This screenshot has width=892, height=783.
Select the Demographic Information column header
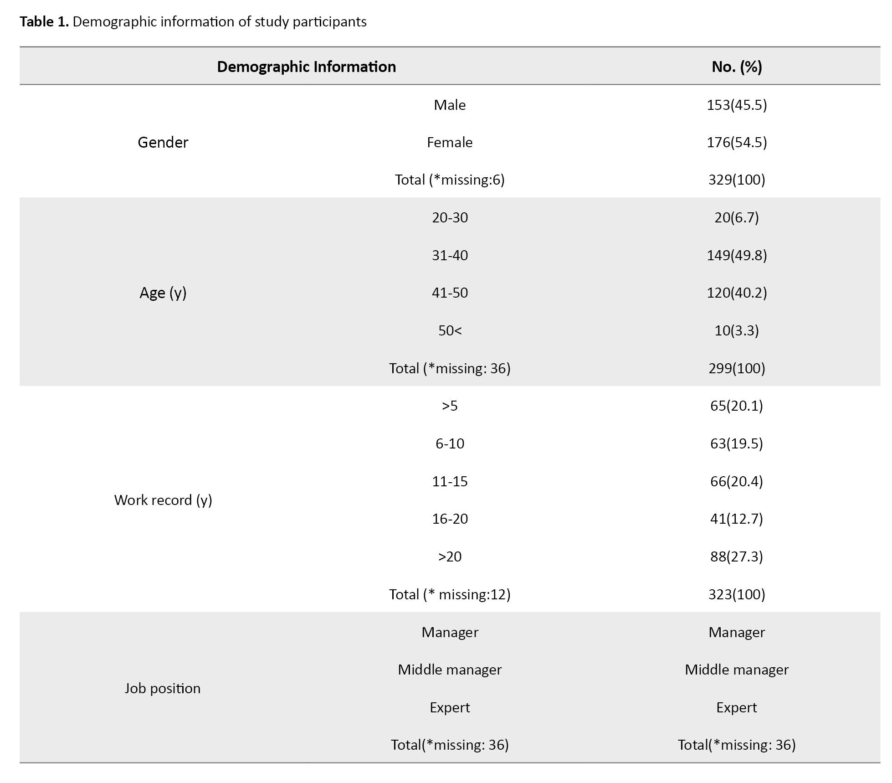coord(306,67)
